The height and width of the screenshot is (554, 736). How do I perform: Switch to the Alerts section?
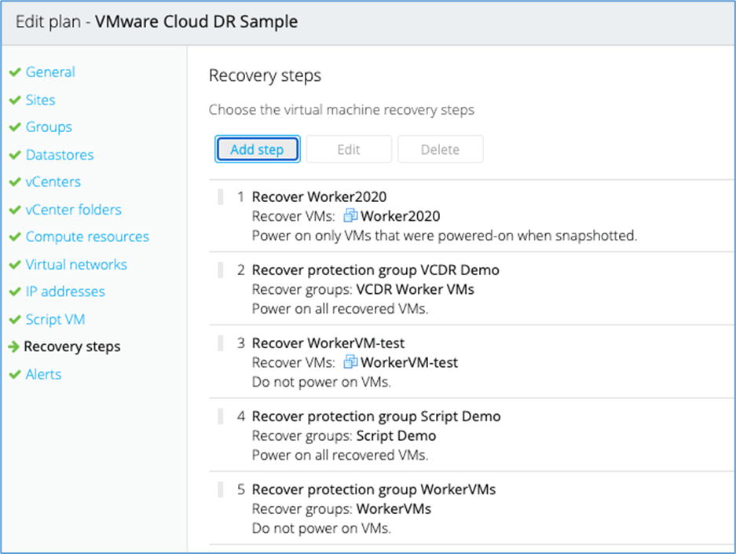[x=43, y=374]
